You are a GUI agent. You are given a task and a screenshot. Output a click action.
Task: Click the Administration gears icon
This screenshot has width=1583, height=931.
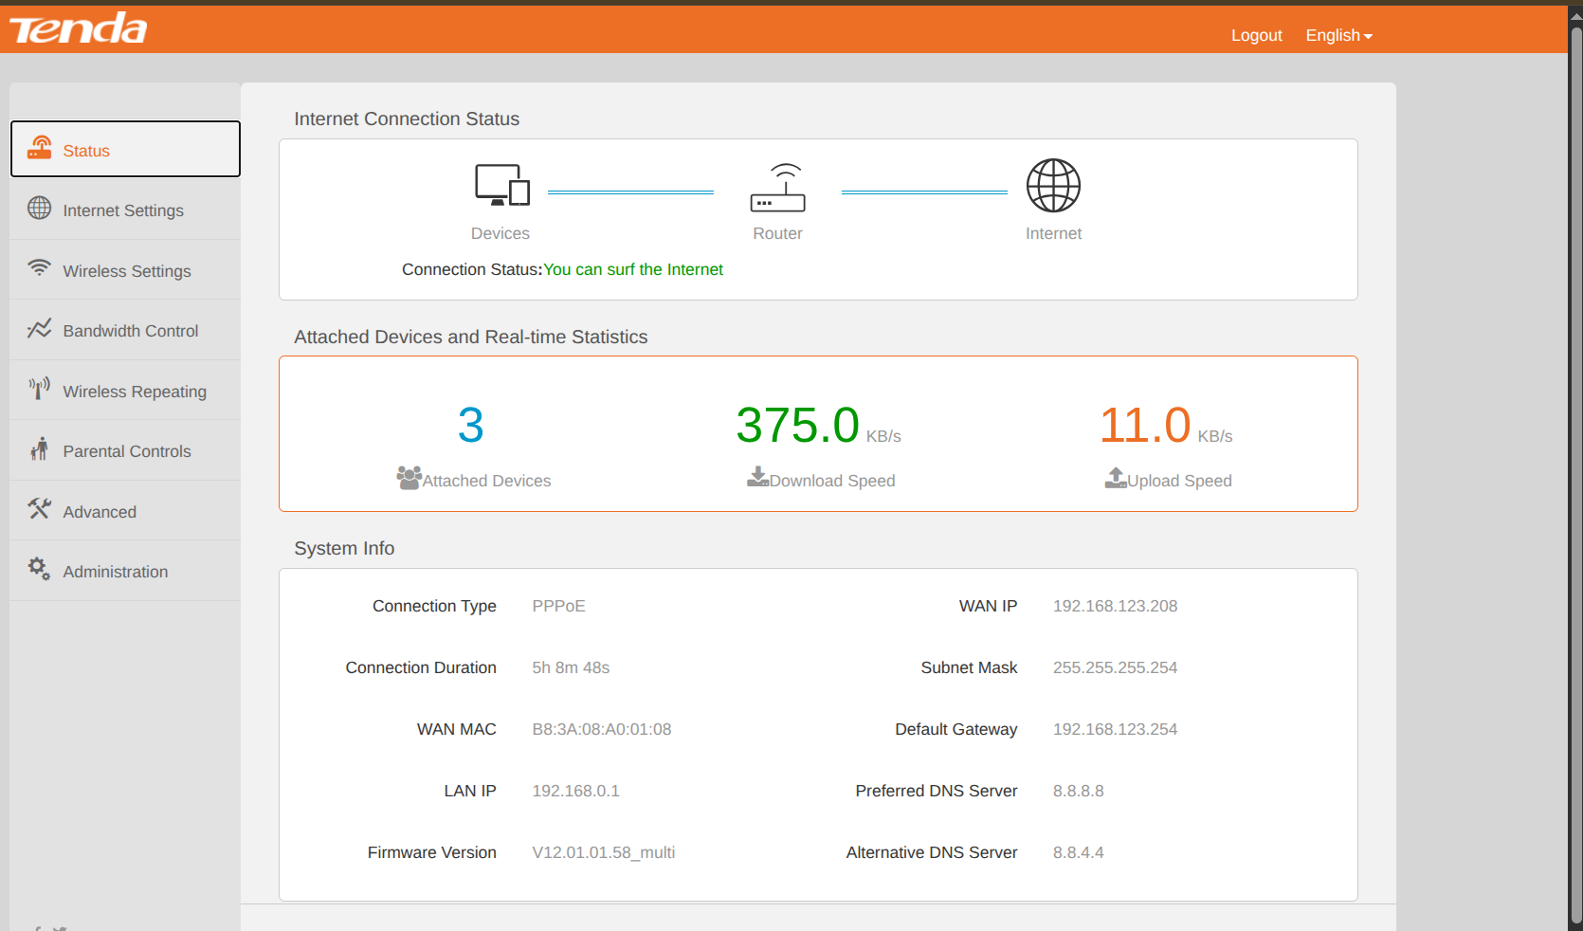pyautogui.click(x=40, y=569)
